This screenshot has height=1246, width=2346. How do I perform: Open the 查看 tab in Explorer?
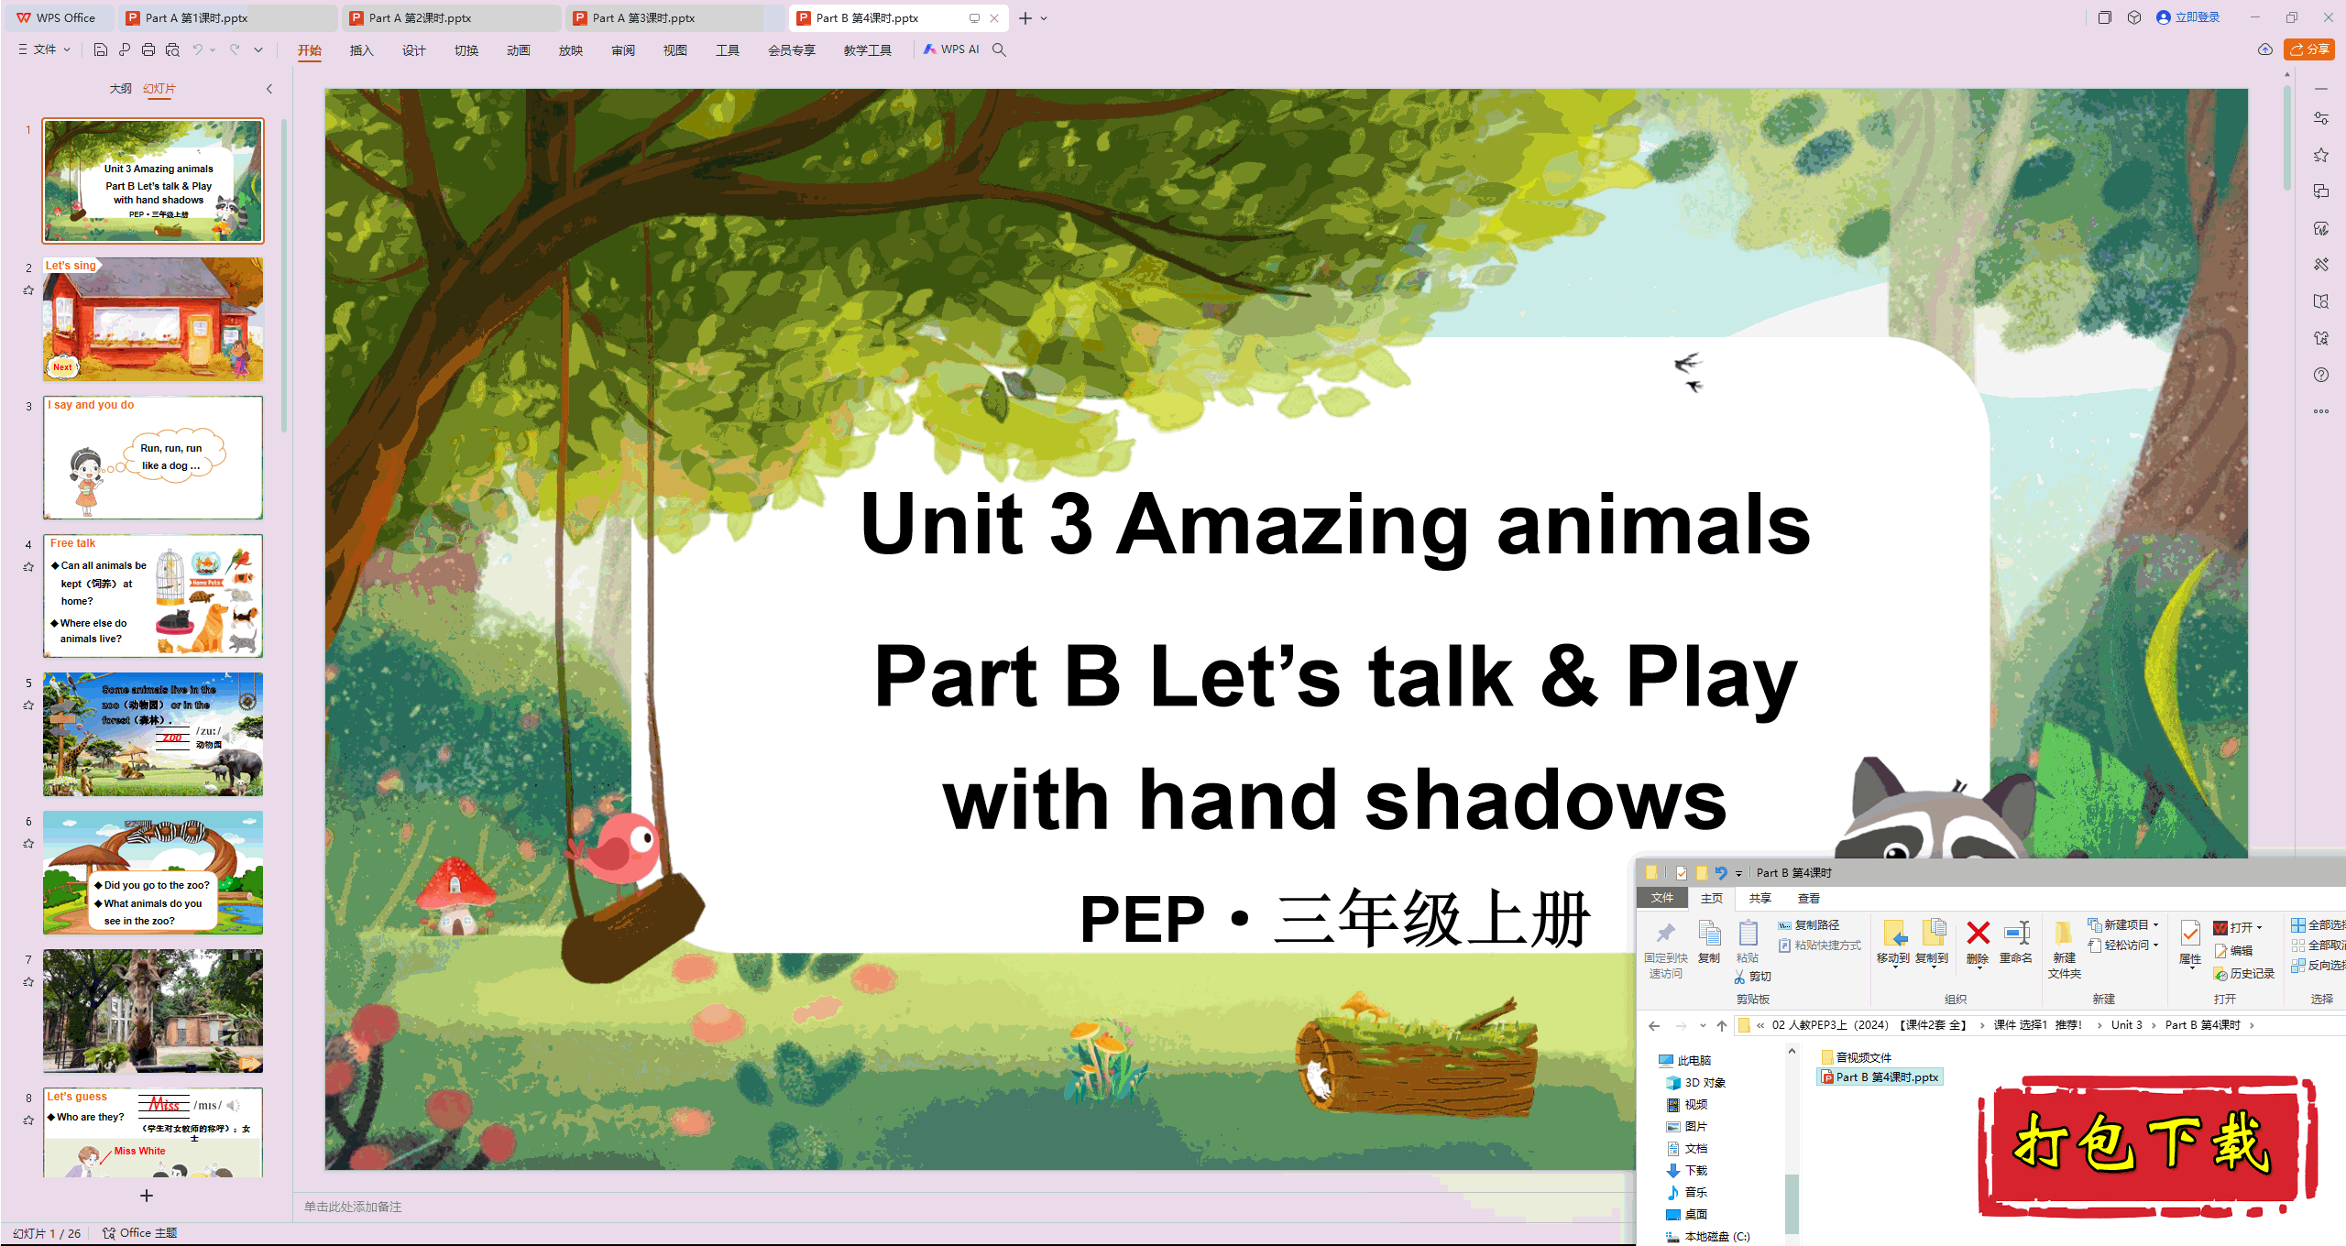pos(1809,899)
